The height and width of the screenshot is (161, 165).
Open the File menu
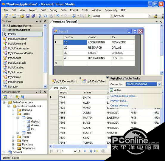6,10
